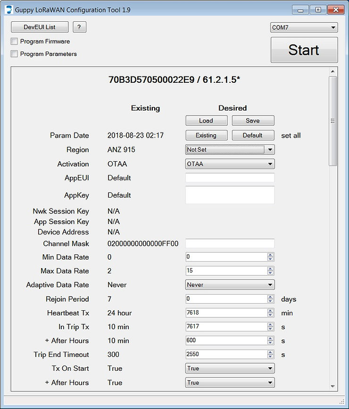
Task: Click the scroll up arrow of parameter panel
Action: click(333, 71)
